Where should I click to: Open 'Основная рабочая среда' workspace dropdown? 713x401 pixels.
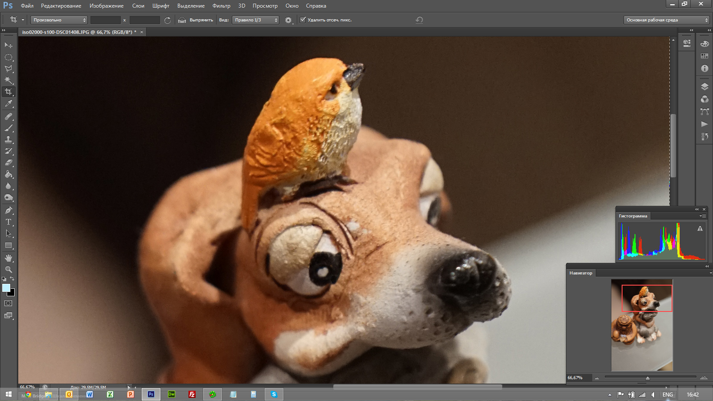[x=666, y=20]
